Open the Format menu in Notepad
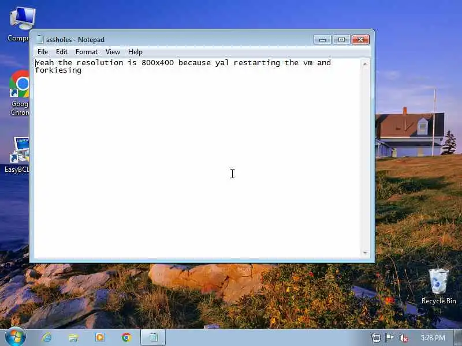 tap(86, 52)
